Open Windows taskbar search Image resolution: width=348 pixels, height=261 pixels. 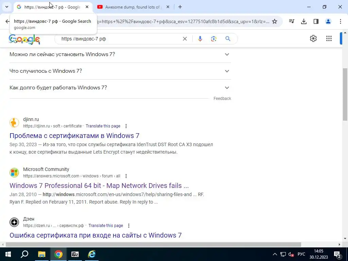coord(24,254)
